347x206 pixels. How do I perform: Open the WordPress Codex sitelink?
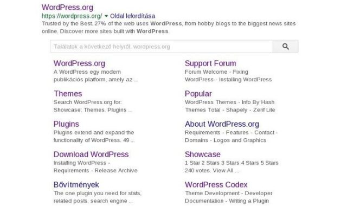pyautogui.click(x=216, y=184)
